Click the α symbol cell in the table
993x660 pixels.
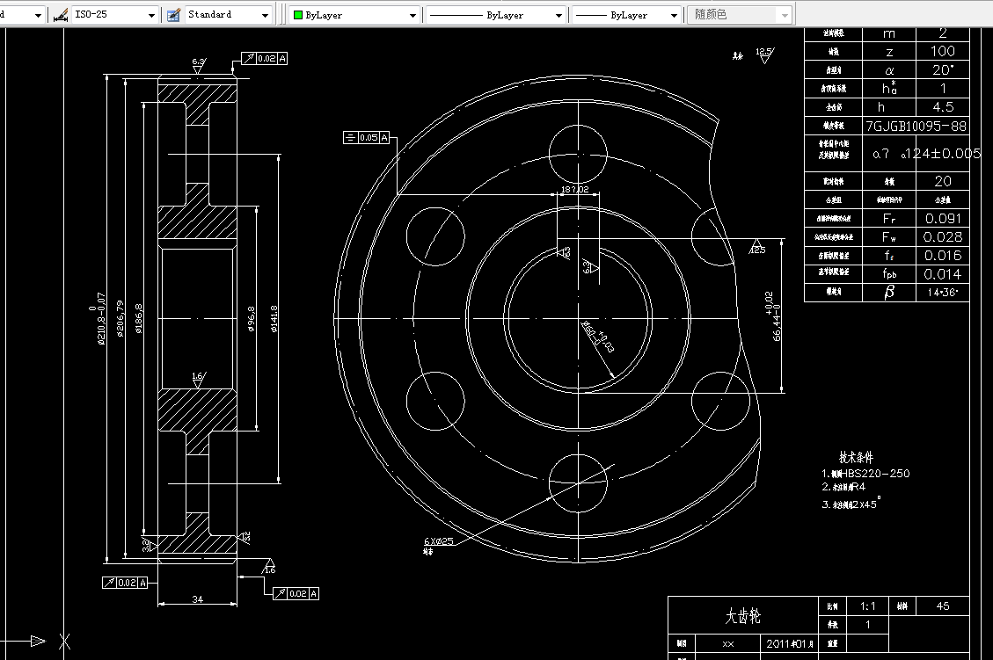(x=889, y=69)
